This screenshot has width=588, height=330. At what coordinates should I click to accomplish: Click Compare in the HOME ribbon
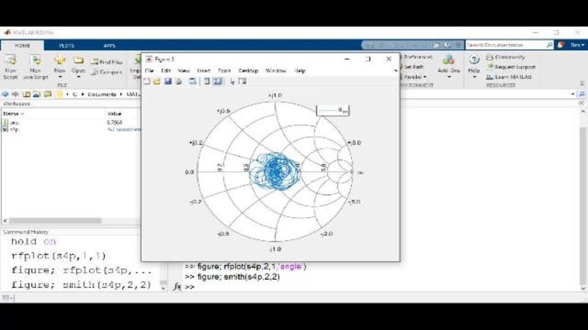point(107,72)
